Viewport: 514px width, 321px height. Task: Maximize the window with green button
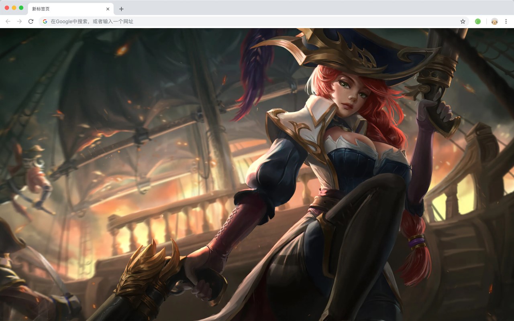click(21, 8)
